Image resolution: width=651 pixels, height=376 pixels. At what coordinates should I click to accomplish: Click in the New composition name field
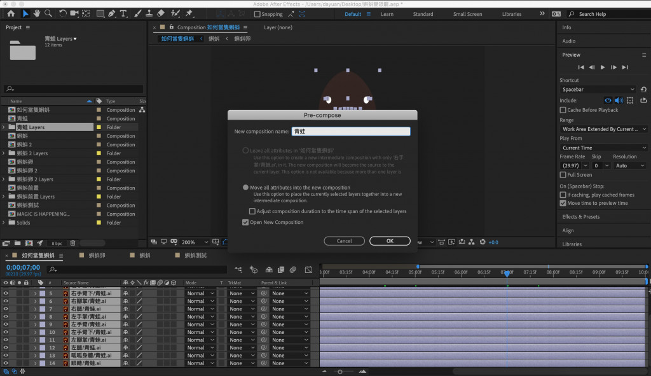tap(350, 132)
